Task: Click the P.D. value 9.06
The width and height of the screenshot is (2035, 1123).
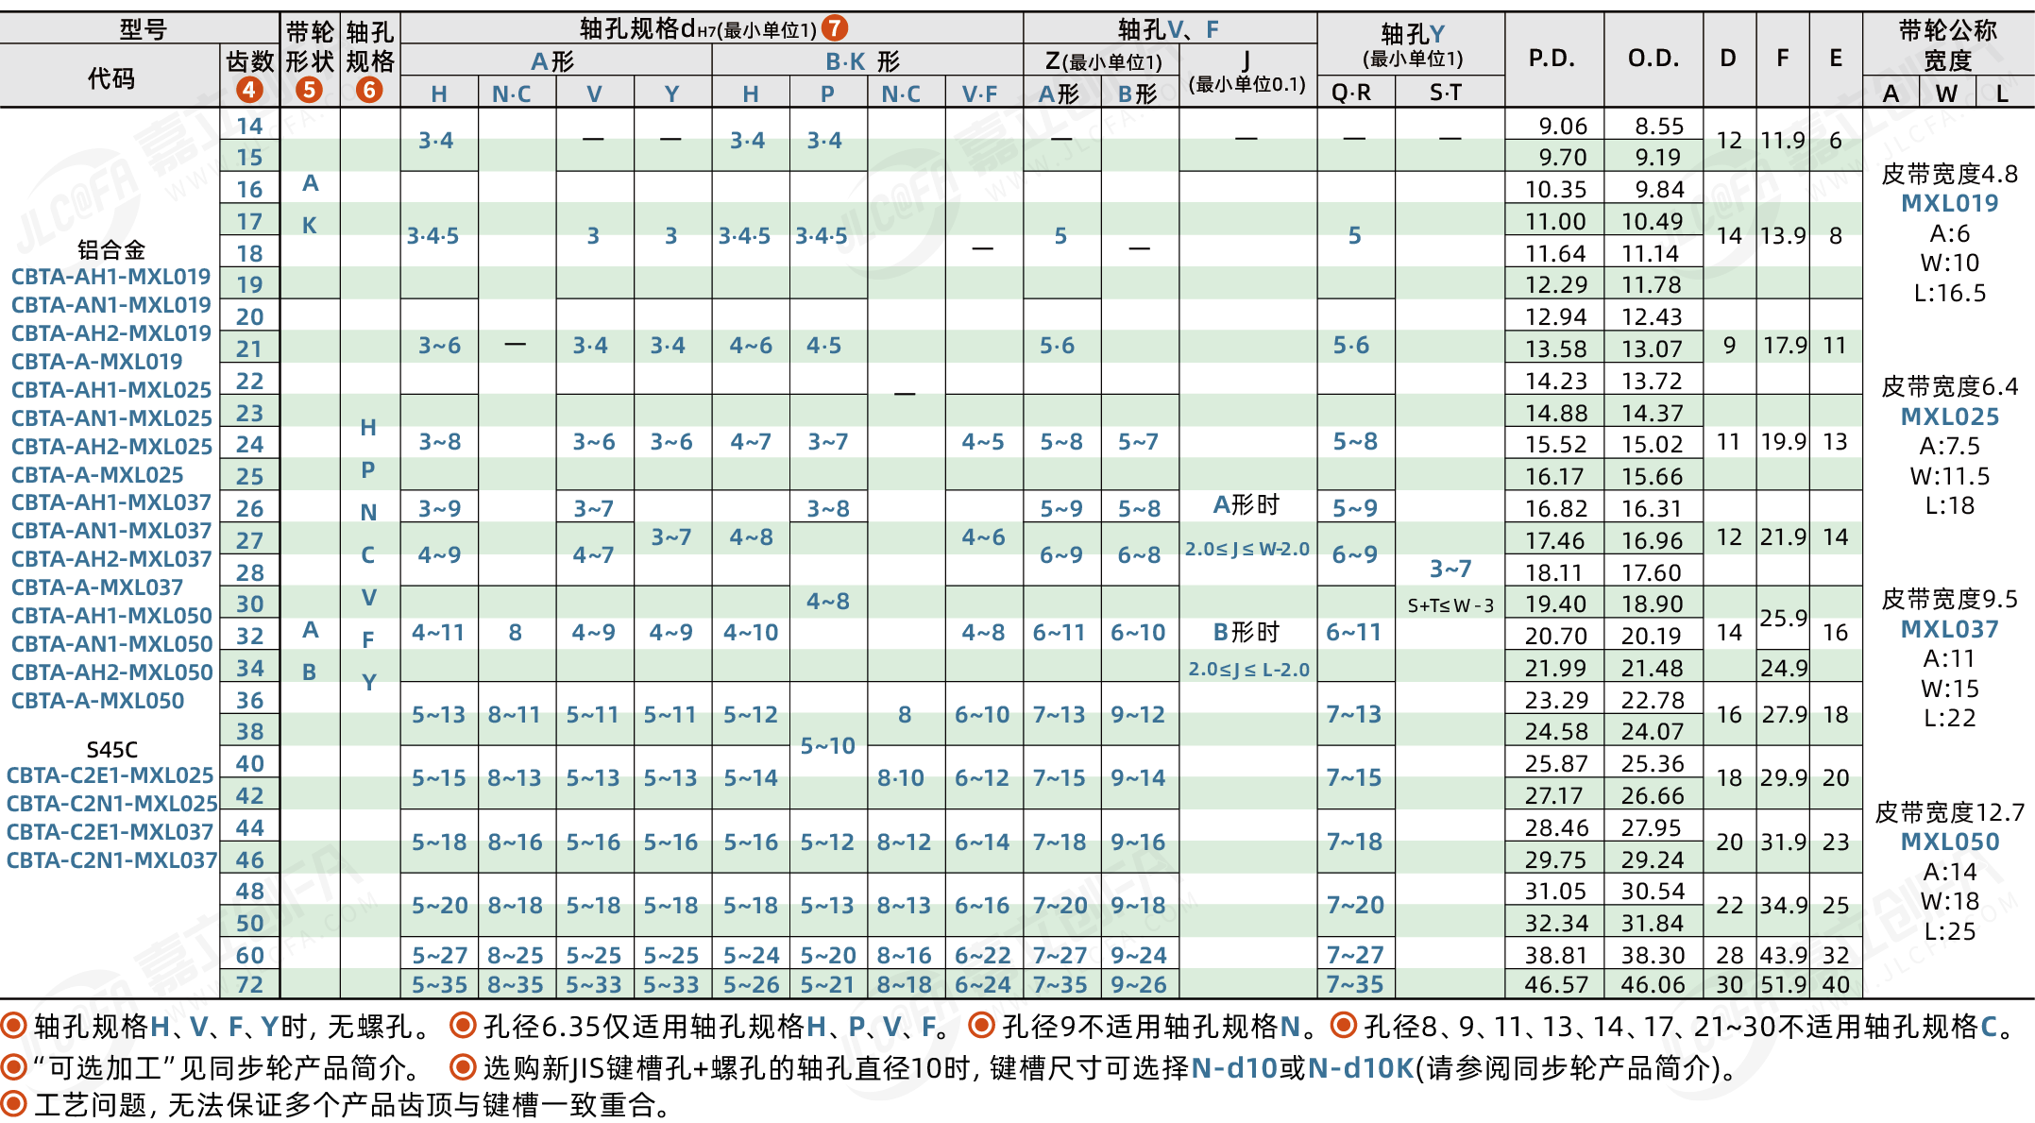Action: 1563,126
